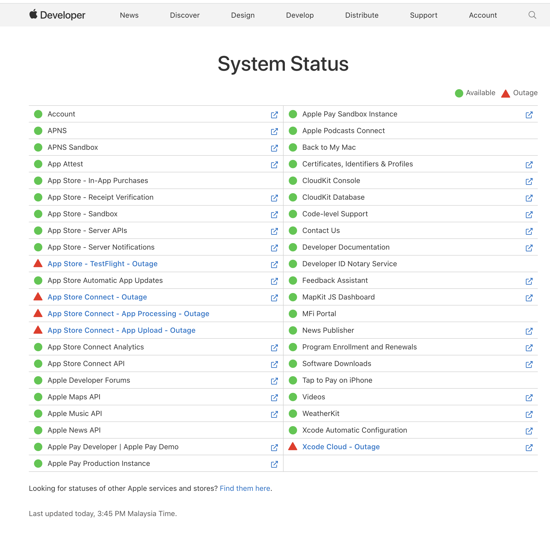Open external link for Certificates, Identifiers & Profiles
The image size is (550, 534).
[x=529, y=165]
